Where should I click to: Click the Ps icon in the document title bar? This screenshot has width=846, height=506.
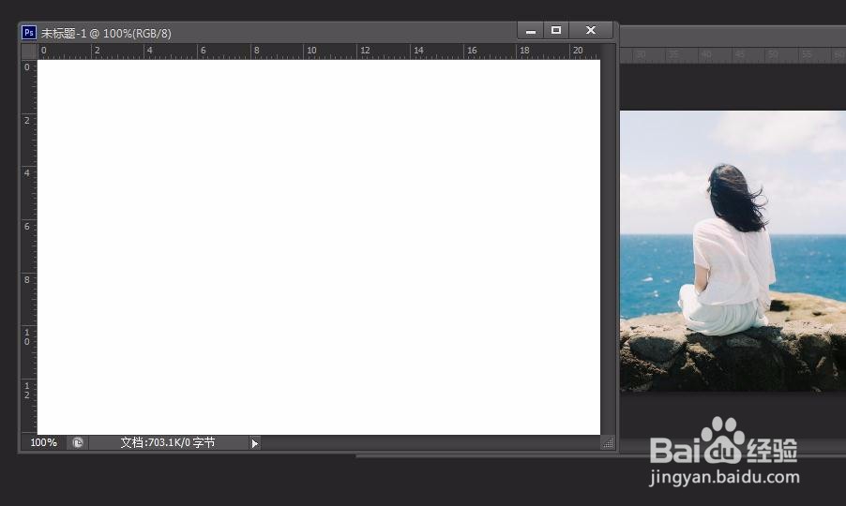(x=28, y=33)
